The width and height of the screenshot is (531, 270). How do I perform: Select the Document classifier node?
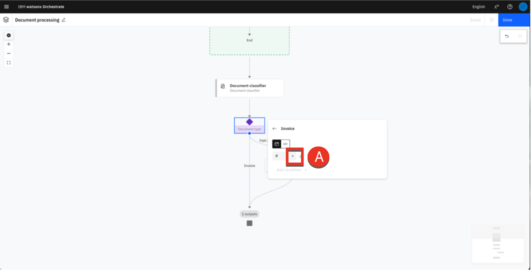click(x=250, y=88)
